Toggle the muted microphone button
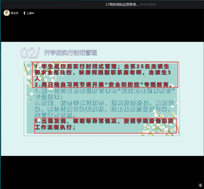This screenshot has width=204, height=189. pos(200,185)
